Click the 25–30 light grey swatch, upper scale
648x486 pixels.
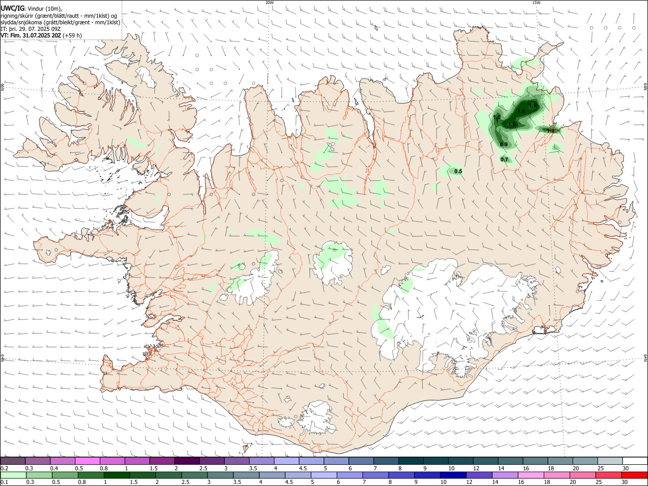[x=610, y=461]
